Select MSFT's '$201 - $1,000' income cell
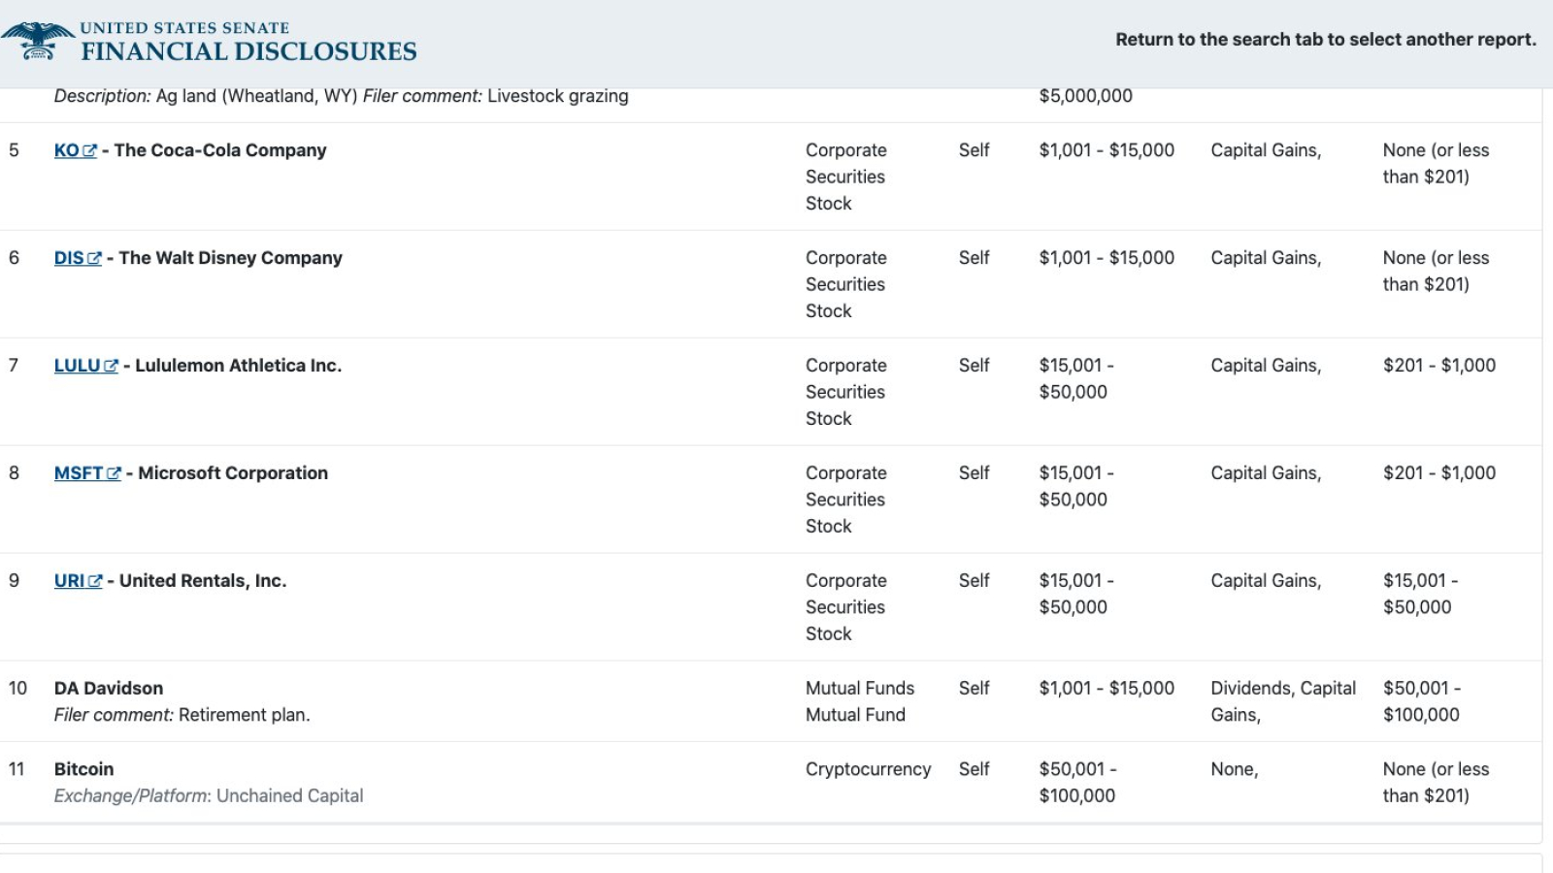Screen dimensions: 1553x873 (1439, 473)
